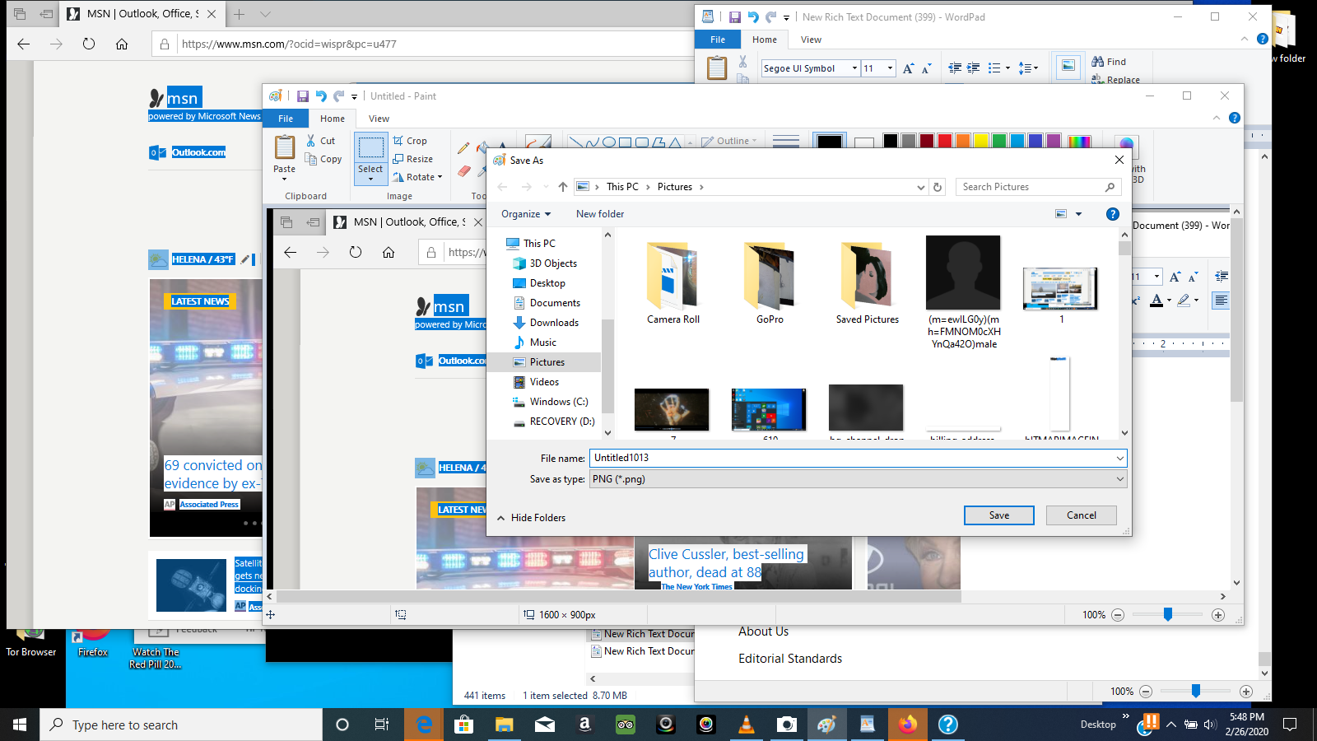
Task: Go up one folder level in Save As
Action: tap(563, 187)
